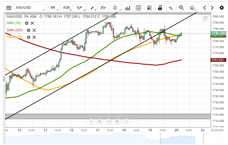Expand the 1H timeframe dropdown
This screenshot has height=145, width=228.
[53, 8]
